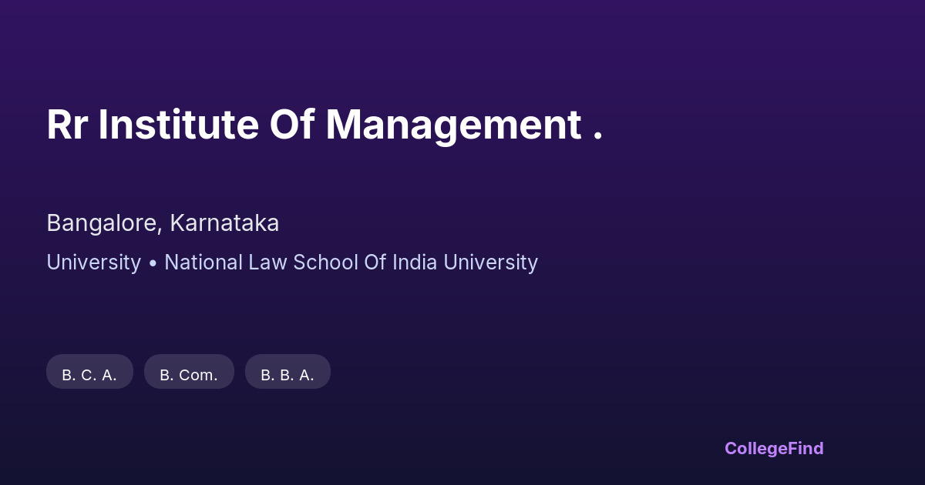Click the word Institute in the title
The width and height of the screenshot is (925, 485).
point(178,125)
